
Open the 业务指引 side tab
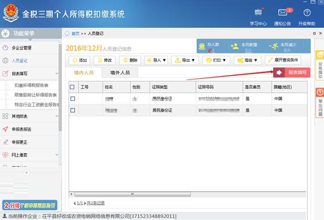320,65
